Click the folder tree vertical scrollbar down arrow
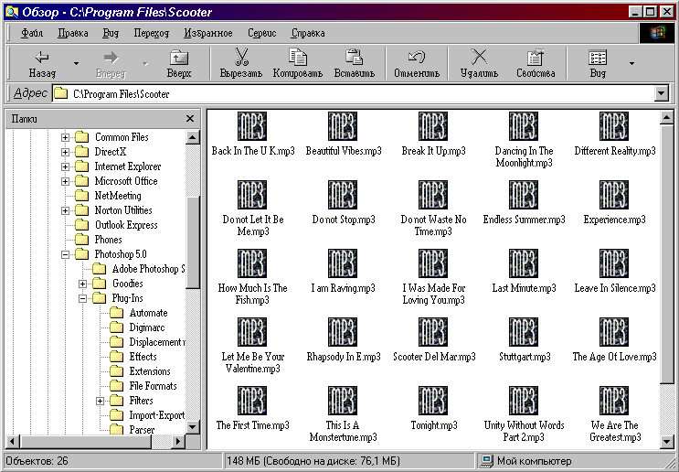Image resolution: width=679 pixels, height=472 pixels. click(193, 426)
